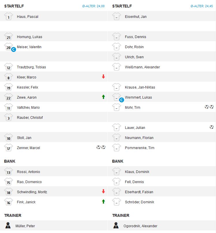Click the Ø-Alter 24,45 label

click(202, 6)
